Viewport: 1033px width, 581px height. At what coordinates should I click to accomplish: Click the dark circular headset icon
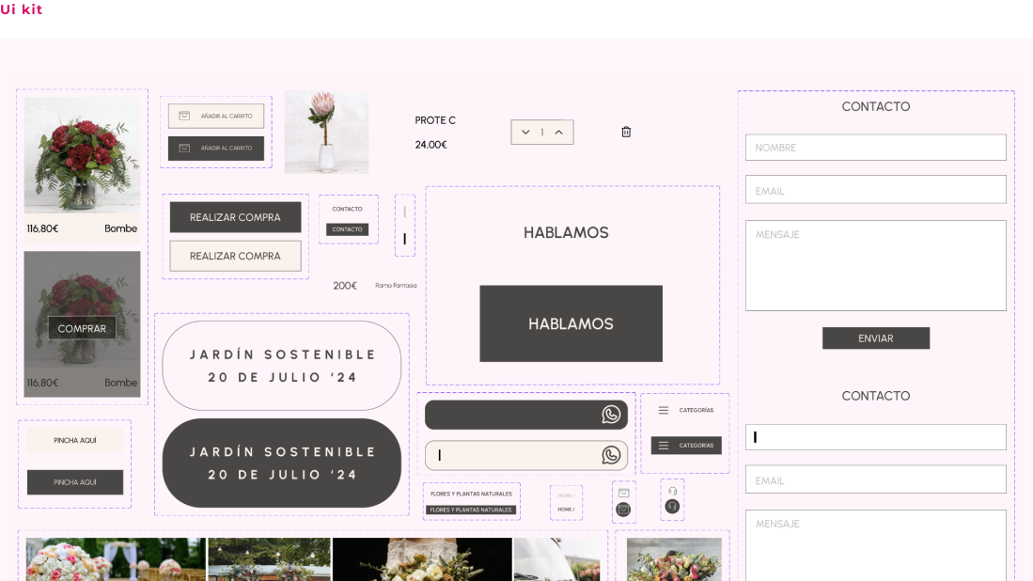(672, 506)
